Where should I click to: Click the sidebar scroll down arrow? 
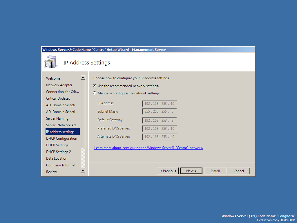pos(83,171)
